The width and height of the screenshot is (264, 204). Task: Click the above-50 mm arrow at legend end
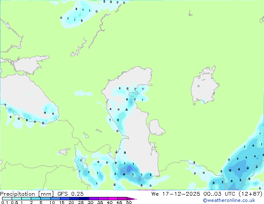132,199
